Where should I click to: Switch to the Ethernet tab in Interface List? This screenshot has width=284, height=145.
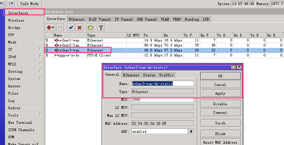coord(77,19)
